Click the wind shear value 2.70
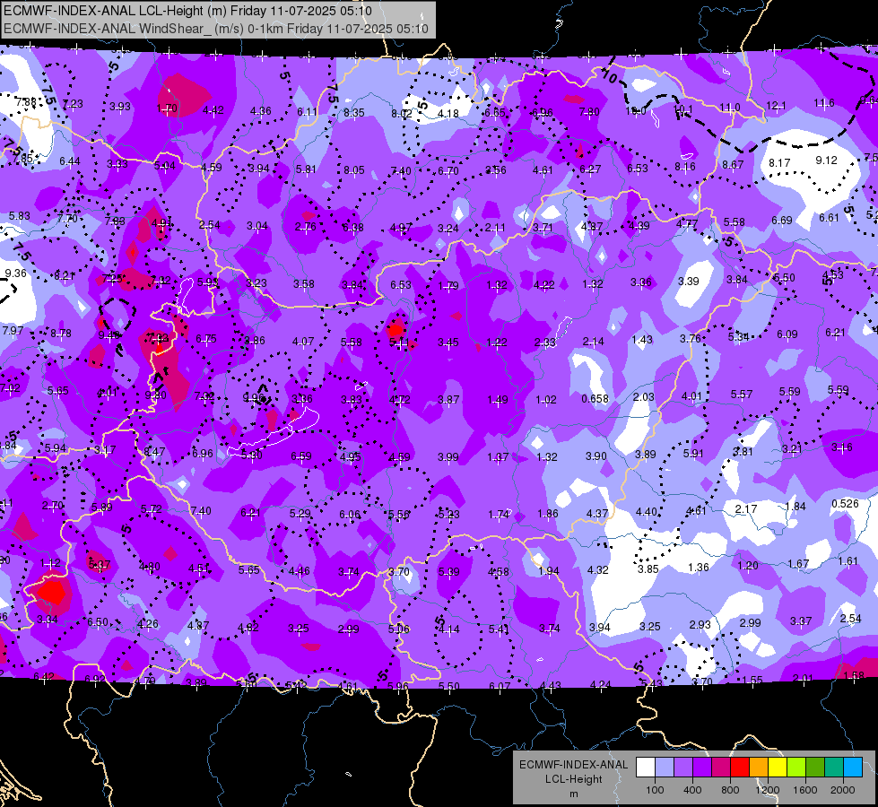Screen dimensions: 878x807 [52, 505]
